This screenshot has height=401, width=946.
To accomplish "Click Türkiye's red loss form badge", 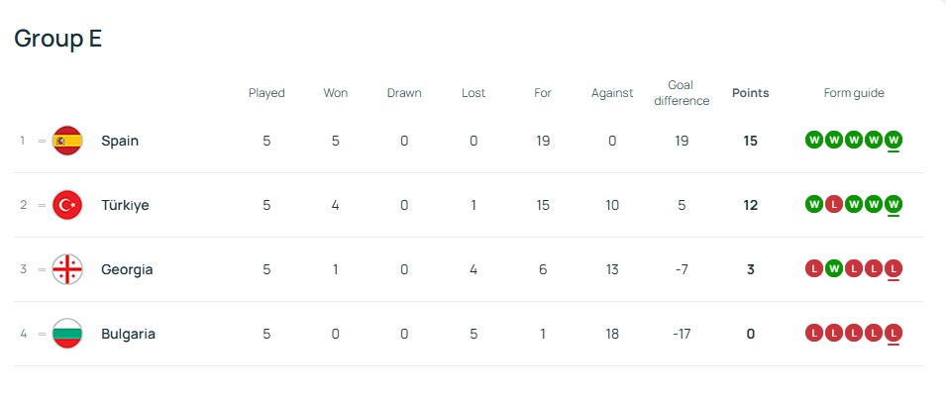I will 834,204.
